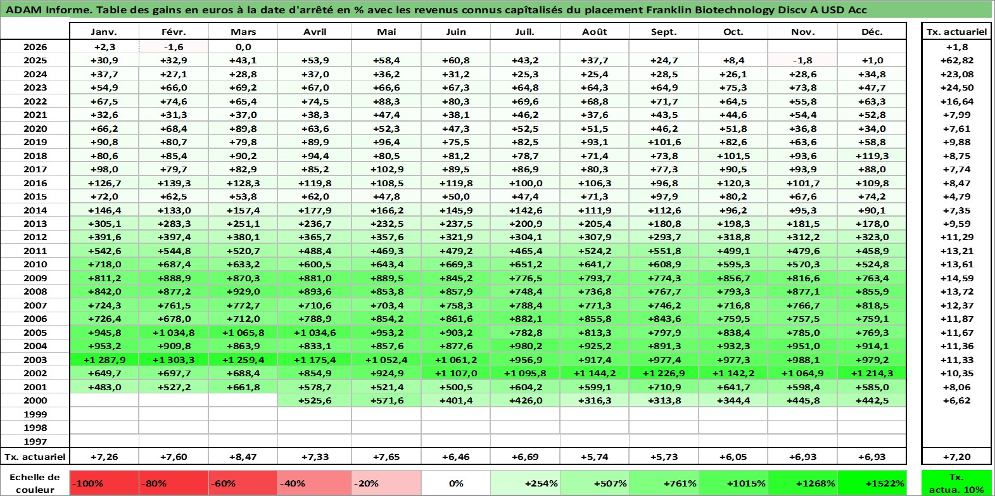Select the 'Sept.' column header
Image resolution: width=995 pixels, height=496 pixels.
click(x=664, y=32)
